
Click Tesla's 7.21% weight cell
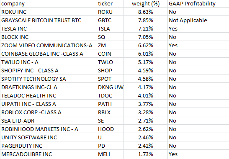point(146,28)
